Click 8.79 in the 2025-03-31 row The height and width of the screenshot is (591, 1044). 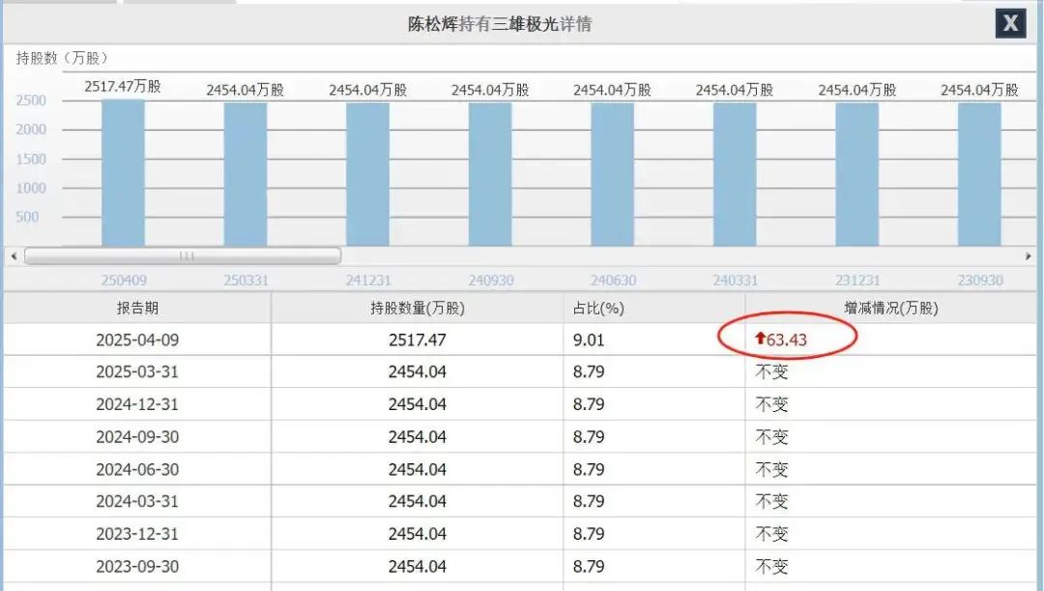[x=589, y=371]
